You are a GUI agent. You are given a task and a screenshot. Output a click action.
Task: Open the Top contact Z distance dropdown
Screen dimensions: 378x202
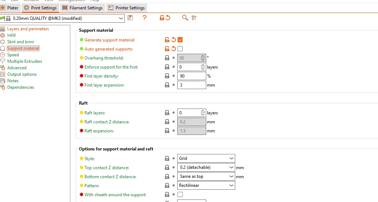click(x=231, y=167)
